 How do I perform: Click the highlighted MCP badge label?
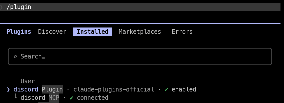54,97
